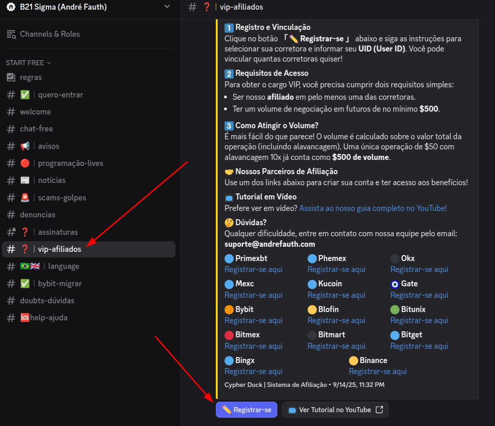Open the chat-free channel

(88, 129)
